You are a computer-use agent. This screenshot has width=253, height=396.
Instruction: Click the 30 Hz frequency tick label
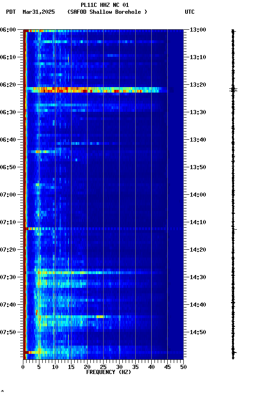[x=119, y=367]
